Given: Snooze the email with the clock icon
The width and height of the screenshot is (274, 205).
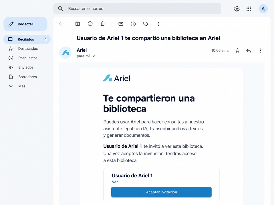Looking at the screenshot, I should point(133,24).
